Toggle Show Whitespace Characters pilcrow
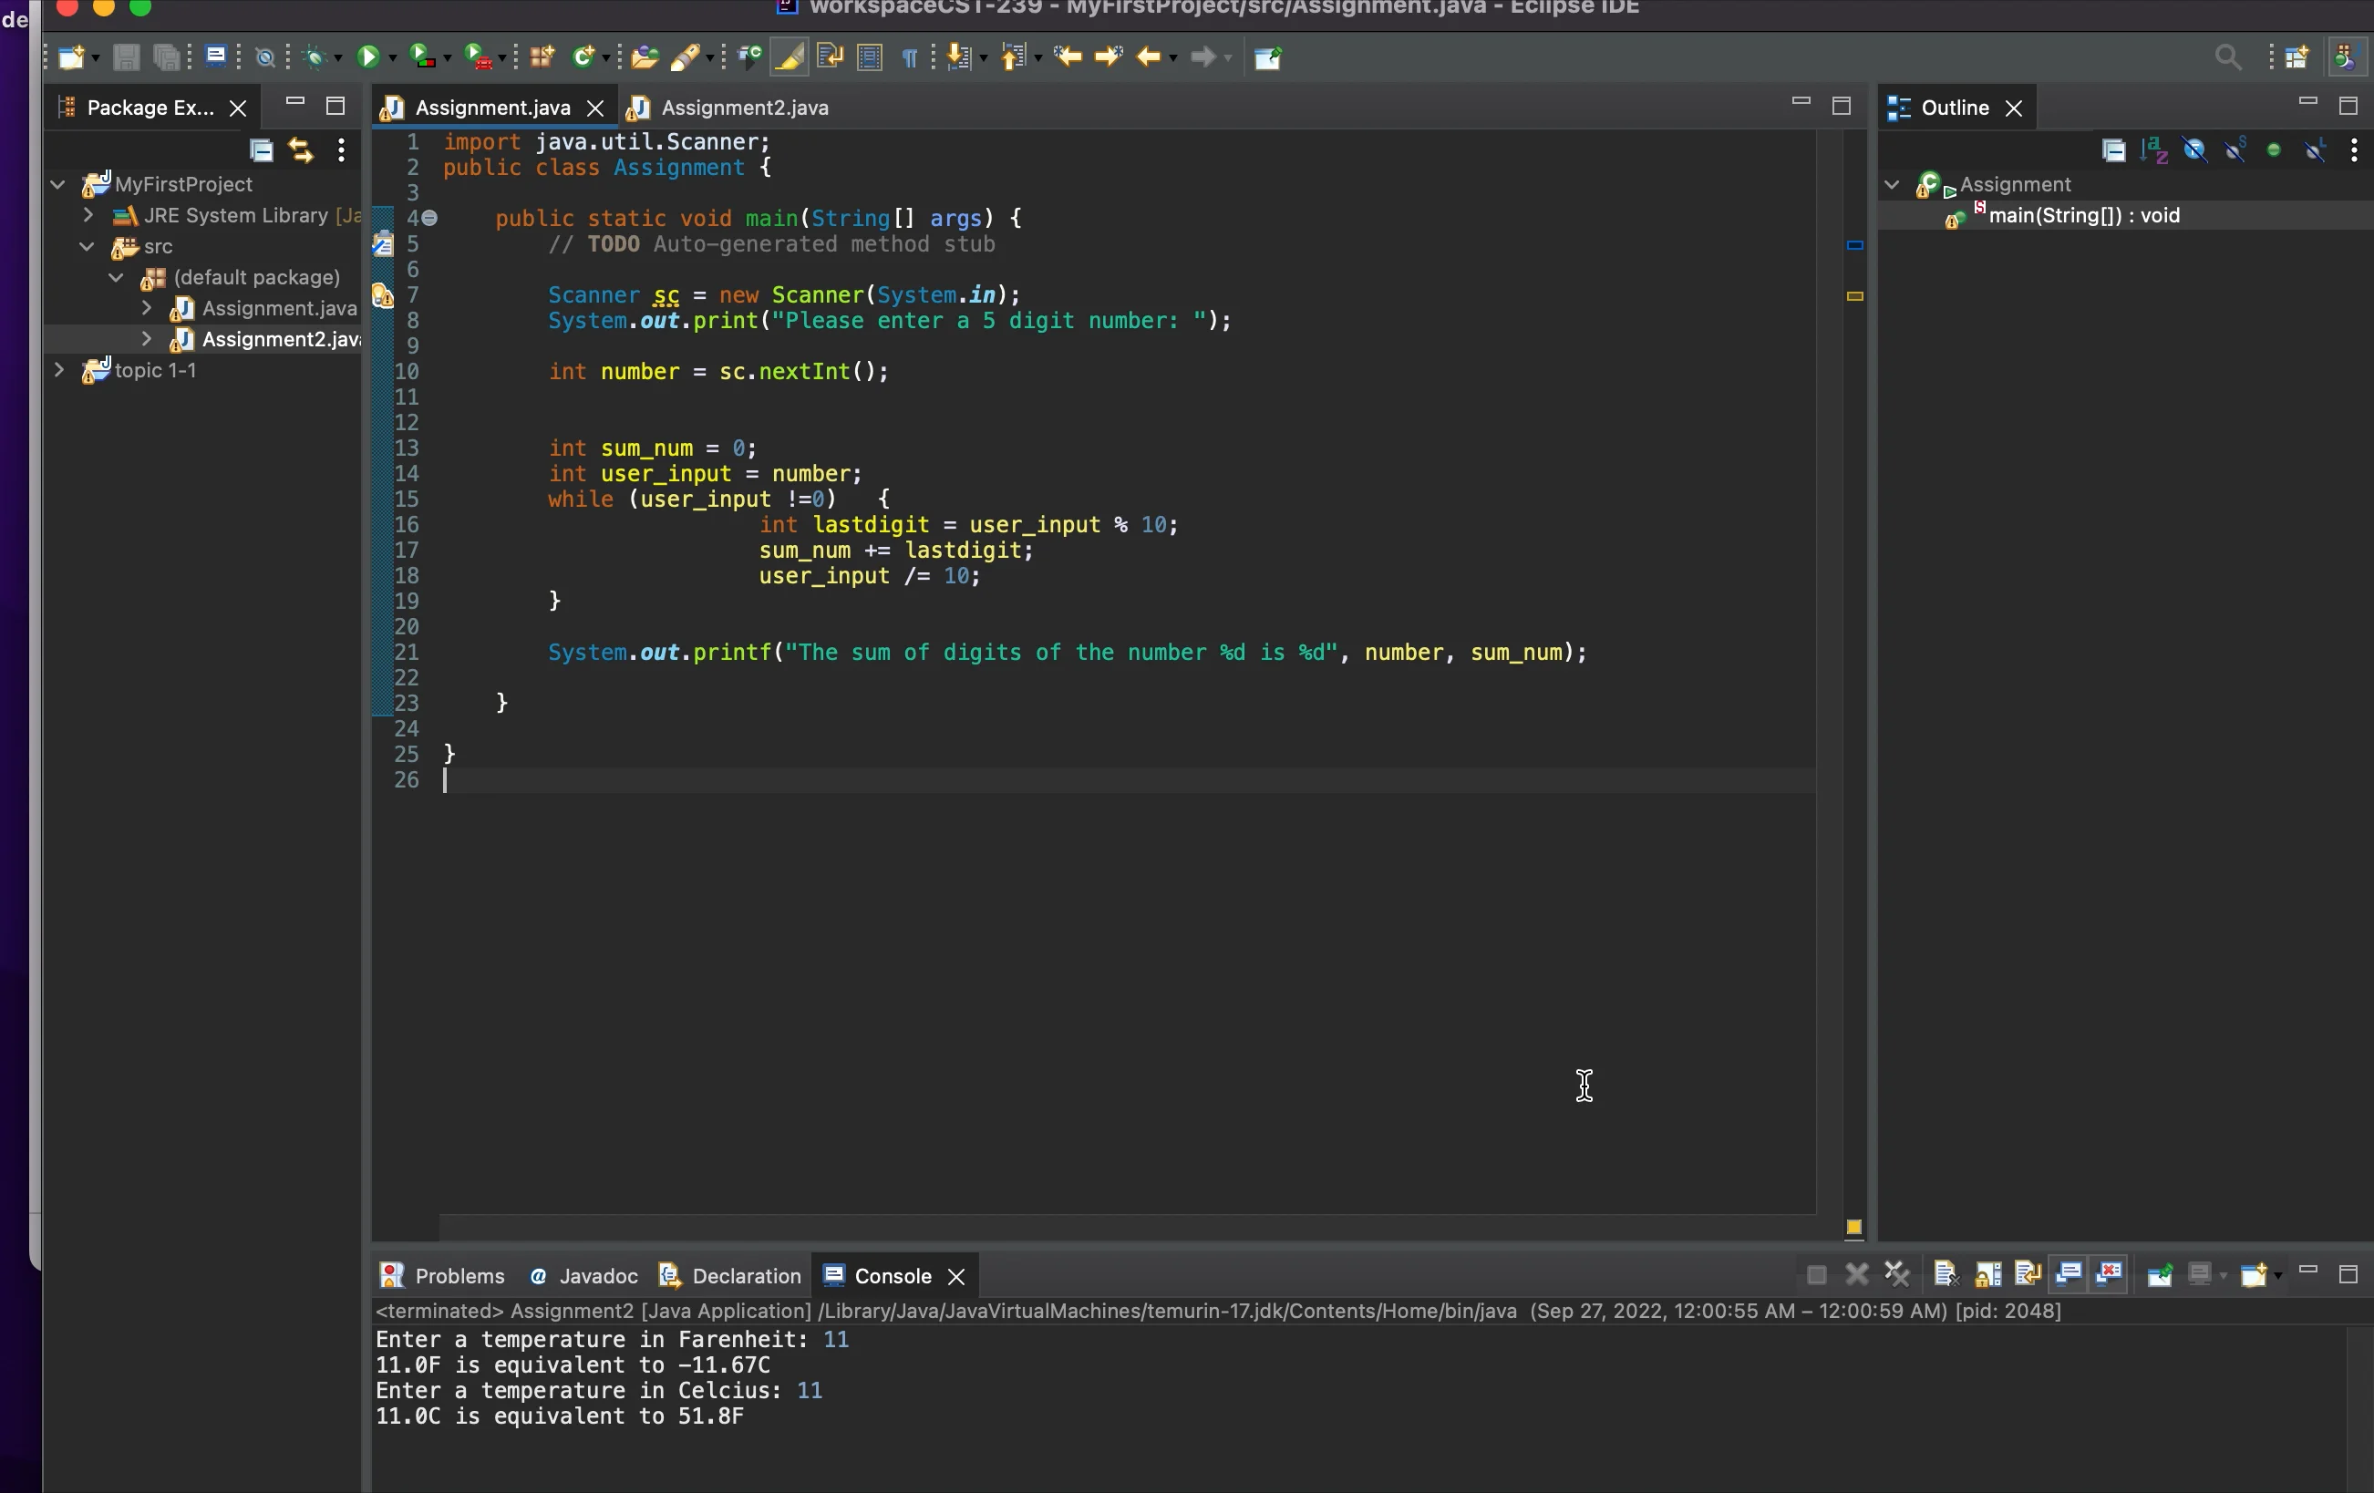2374x1493 pixels. (909, 57)
